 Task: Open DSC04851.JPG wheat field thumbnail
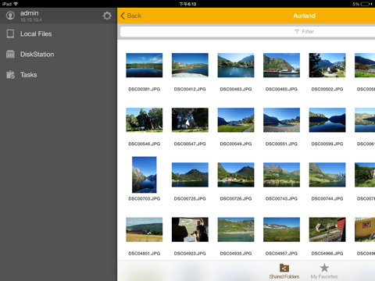coord(145,229)
